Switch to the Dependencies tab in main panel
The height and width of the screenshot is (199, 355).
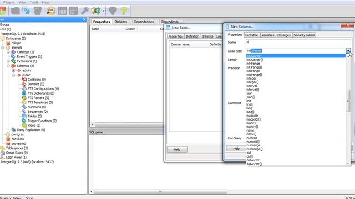click(x=144, y=22)
